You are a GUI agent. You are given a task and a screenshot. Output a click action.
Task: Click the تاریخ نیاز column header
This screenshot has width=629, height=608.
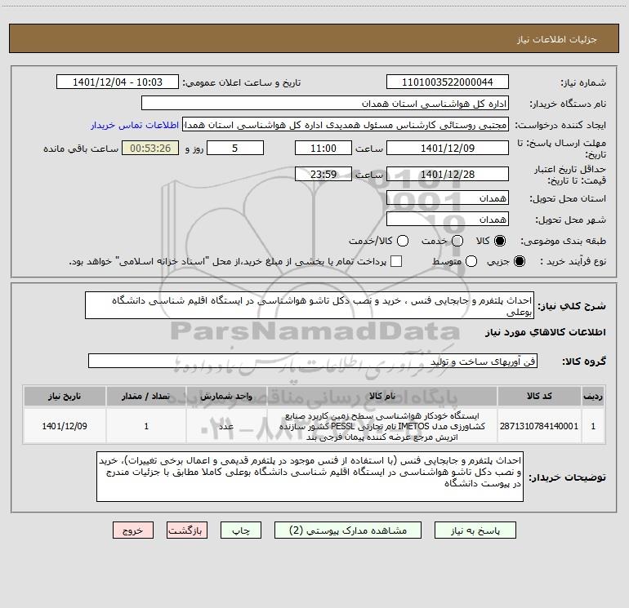(x=65, y=396)
